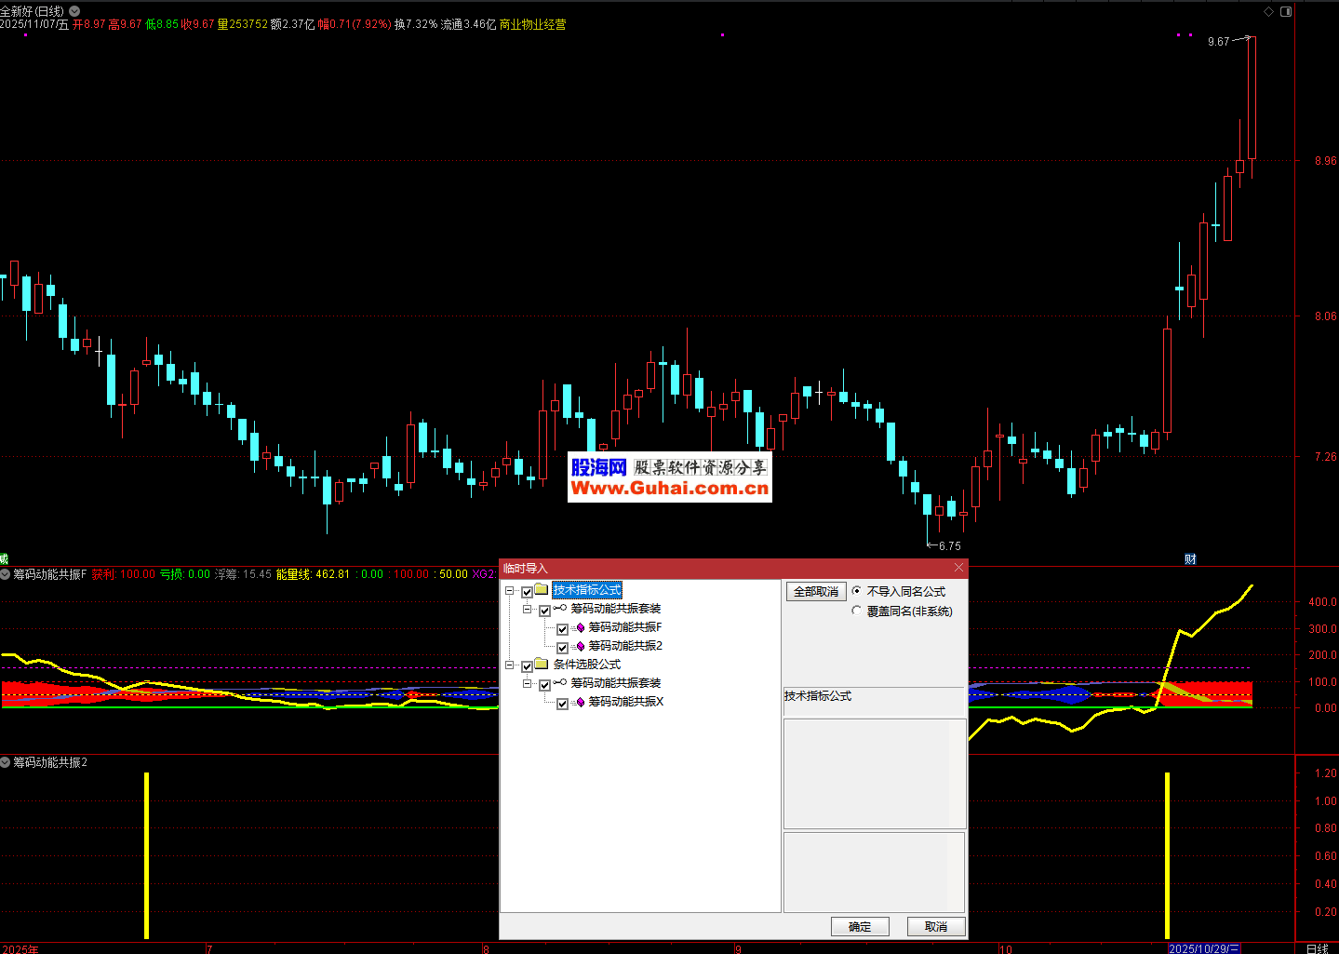Collapse 筹码动能共振套装 under 条件选股公式
The width and height of the screenshot is (1339, 954).
pos(528,684)
